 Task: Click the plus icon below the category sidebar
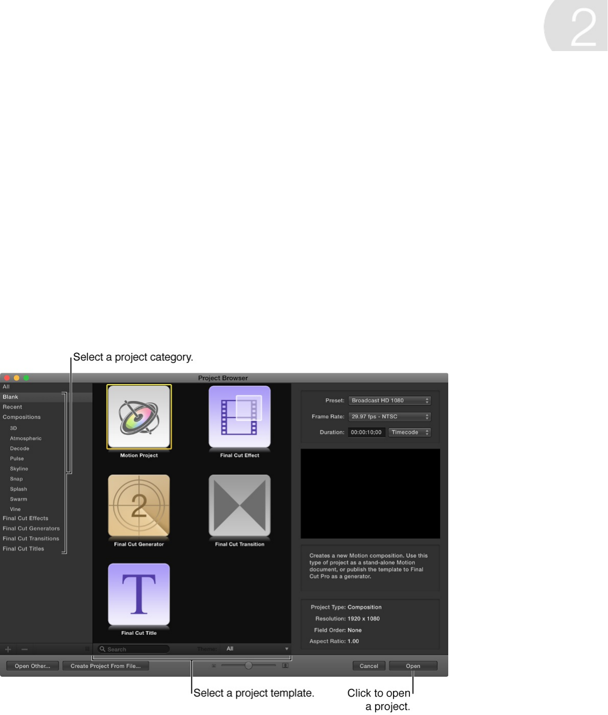click(x=8, y=650)
